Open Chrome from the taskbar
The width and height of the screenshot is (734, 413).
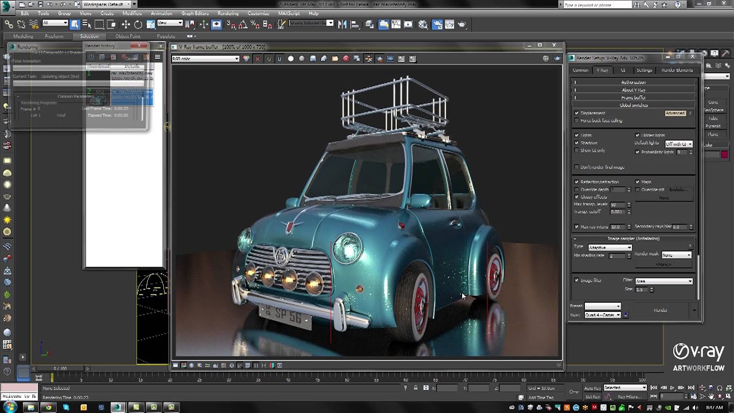pyautogui.click(x=48, y=407)
